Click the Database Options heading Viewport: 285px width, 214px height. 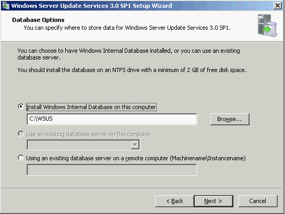point(38,20)
